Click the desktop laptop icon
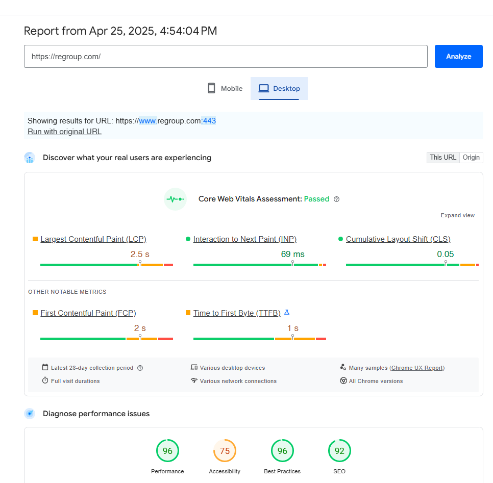 coord(264,88)
